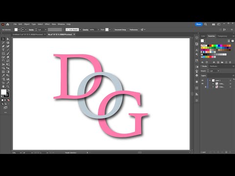The width and height of the screenshot is (235, 176).
Task: Click Layer 1 target circle
Action: pos(230,81)
